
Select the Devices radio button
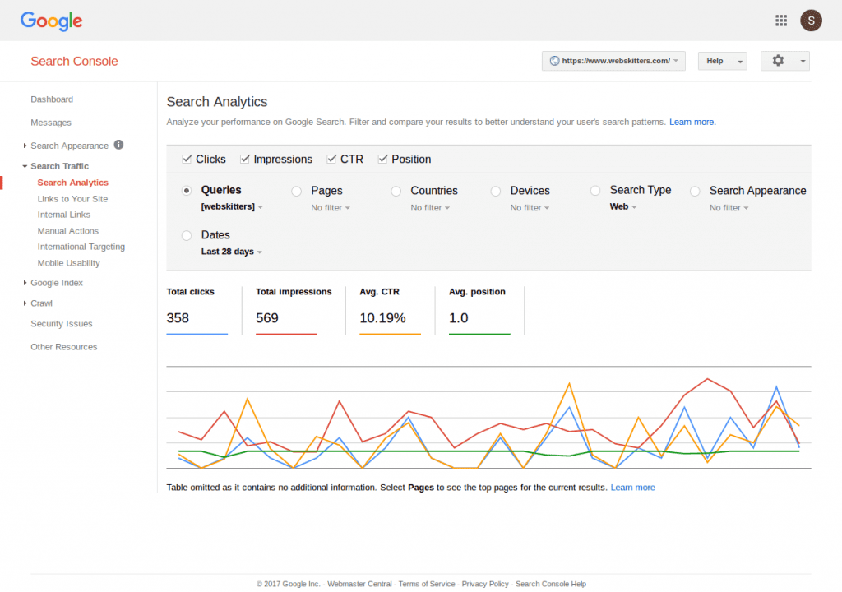[x=496, y=191]
